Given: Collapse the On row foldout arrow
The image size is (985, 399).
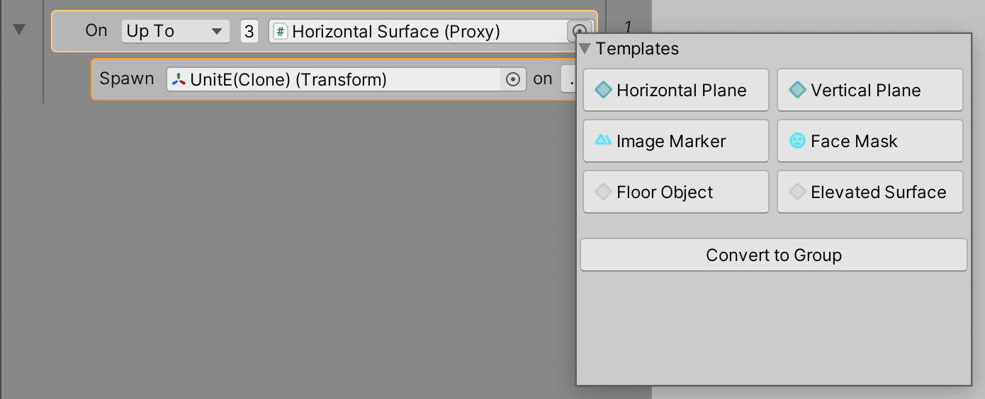Looking at the screenshot, I should [x=20, y=30].
